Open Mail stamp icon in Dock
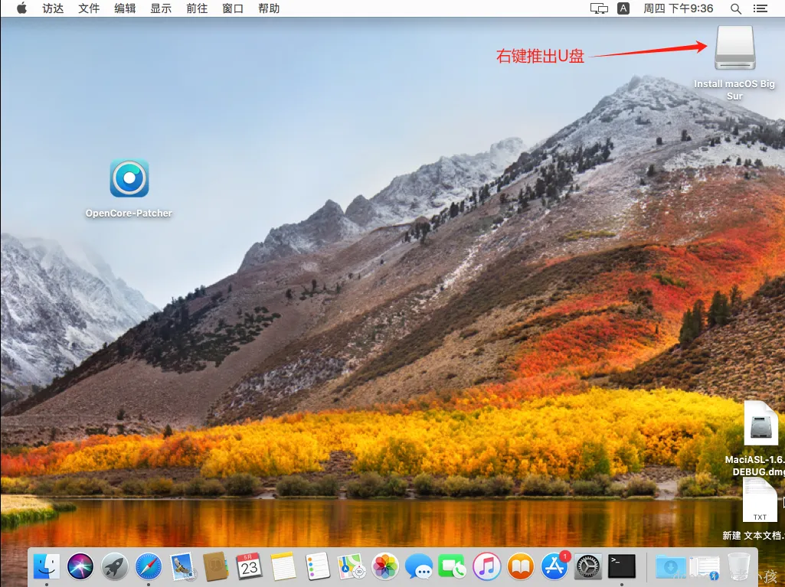The image size is (785, 587). [182, 566]
